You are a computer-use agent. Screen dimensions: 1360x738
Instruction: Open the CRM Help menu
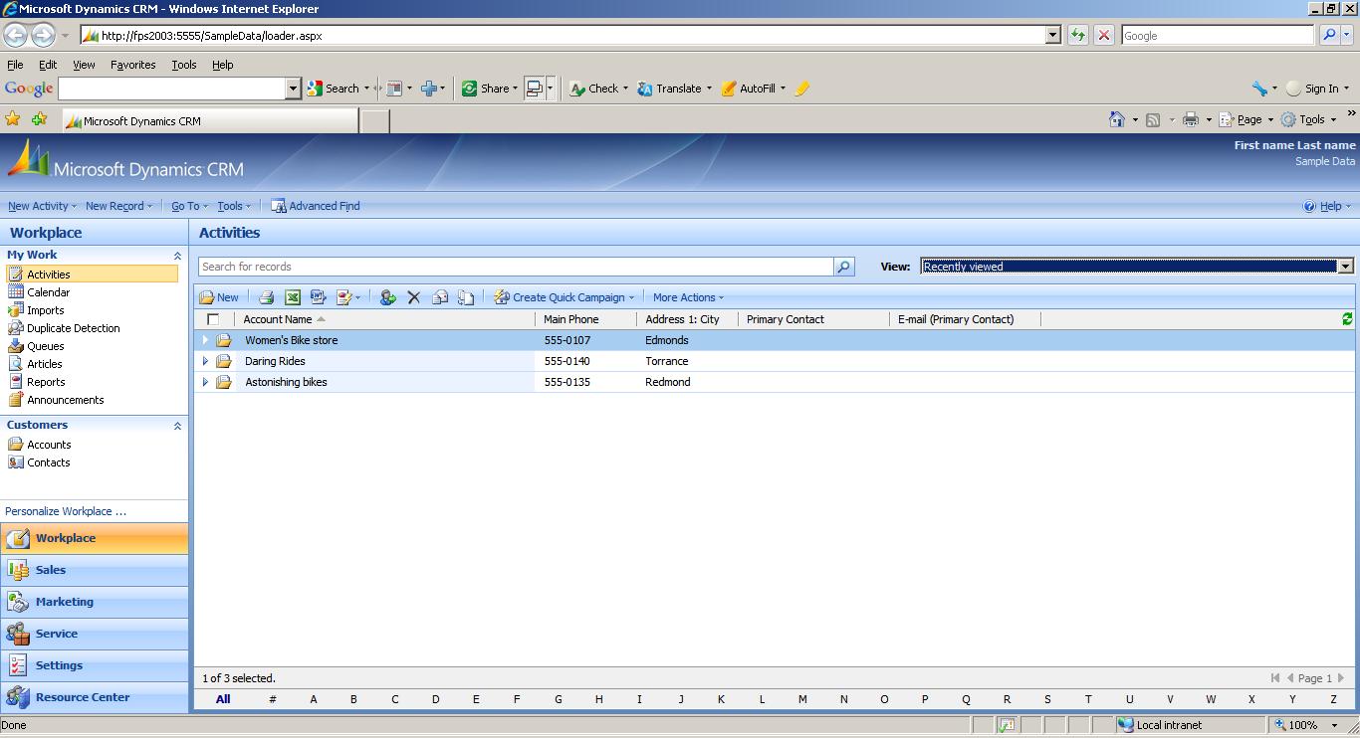click(1327, 206)
